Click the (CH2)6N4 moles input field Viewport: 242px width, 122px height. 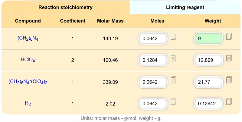[153, 39]
